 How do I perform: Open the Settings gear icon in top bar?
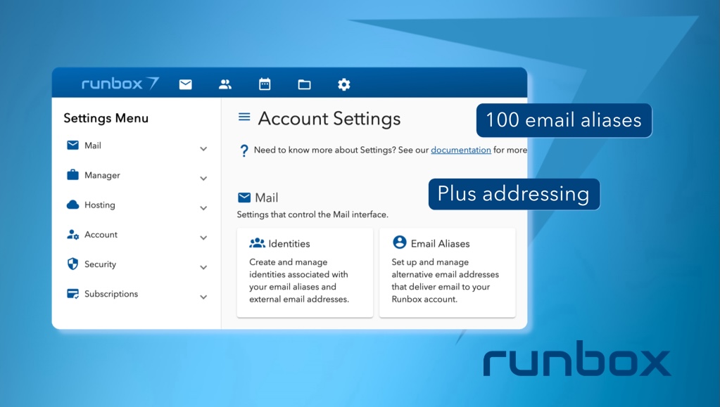tap(344, 84)
